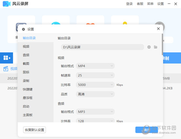This screenshot has height=139, width=181.
Task: Click the 品质 label
Action: 64,94
